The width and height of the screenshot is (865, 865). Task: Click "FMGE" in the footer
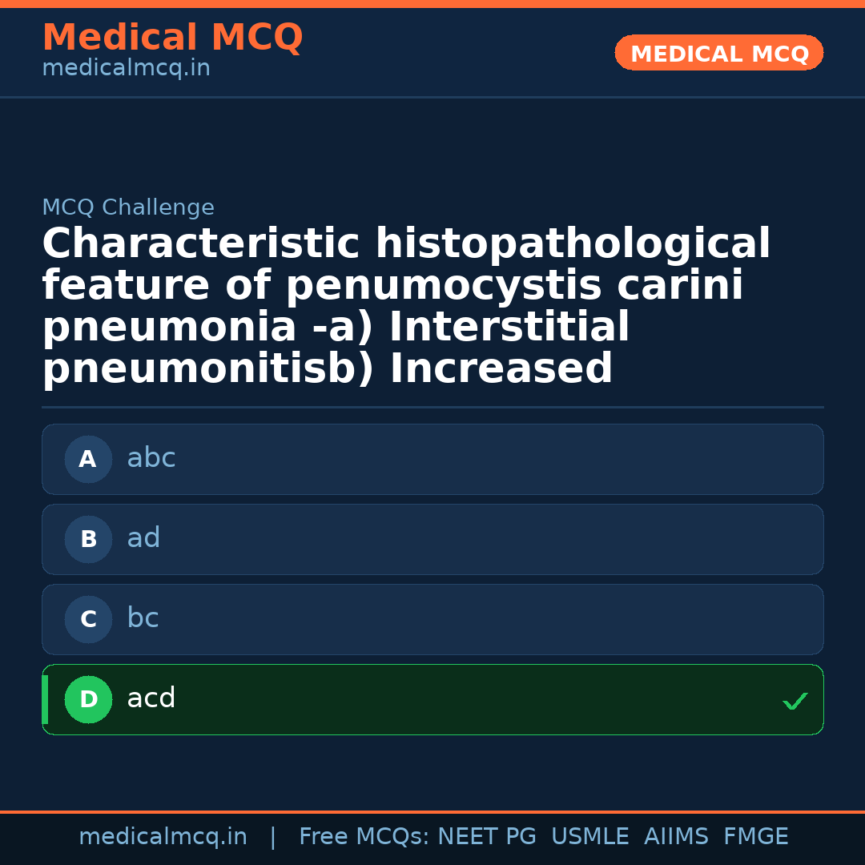pyautogui.click(x=756, y=837)
